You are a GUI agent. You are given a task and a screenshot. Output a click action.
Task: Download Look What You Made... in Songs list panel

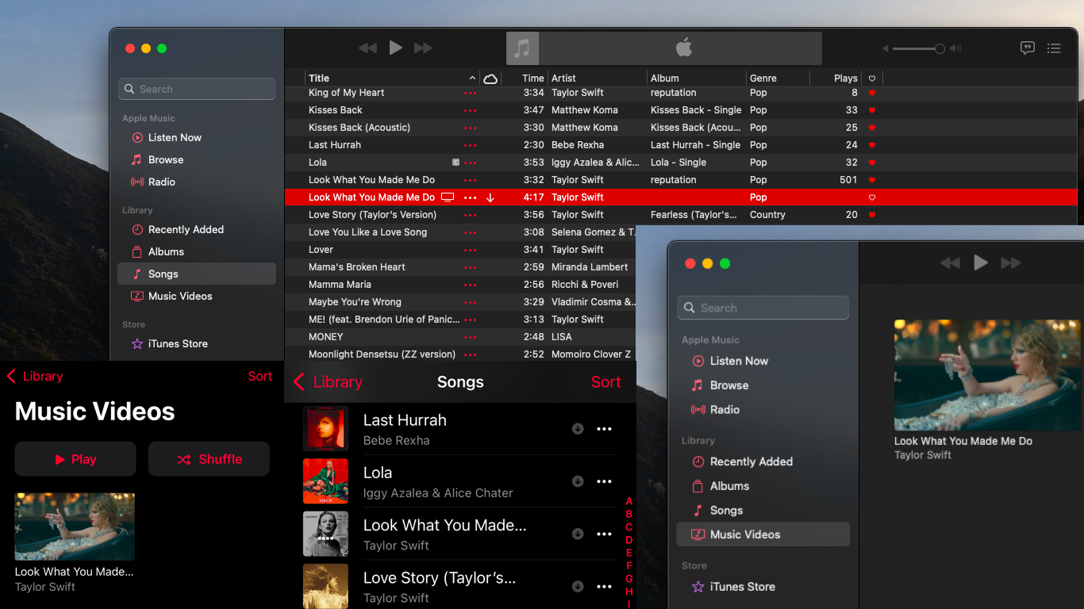click(578, 534)
